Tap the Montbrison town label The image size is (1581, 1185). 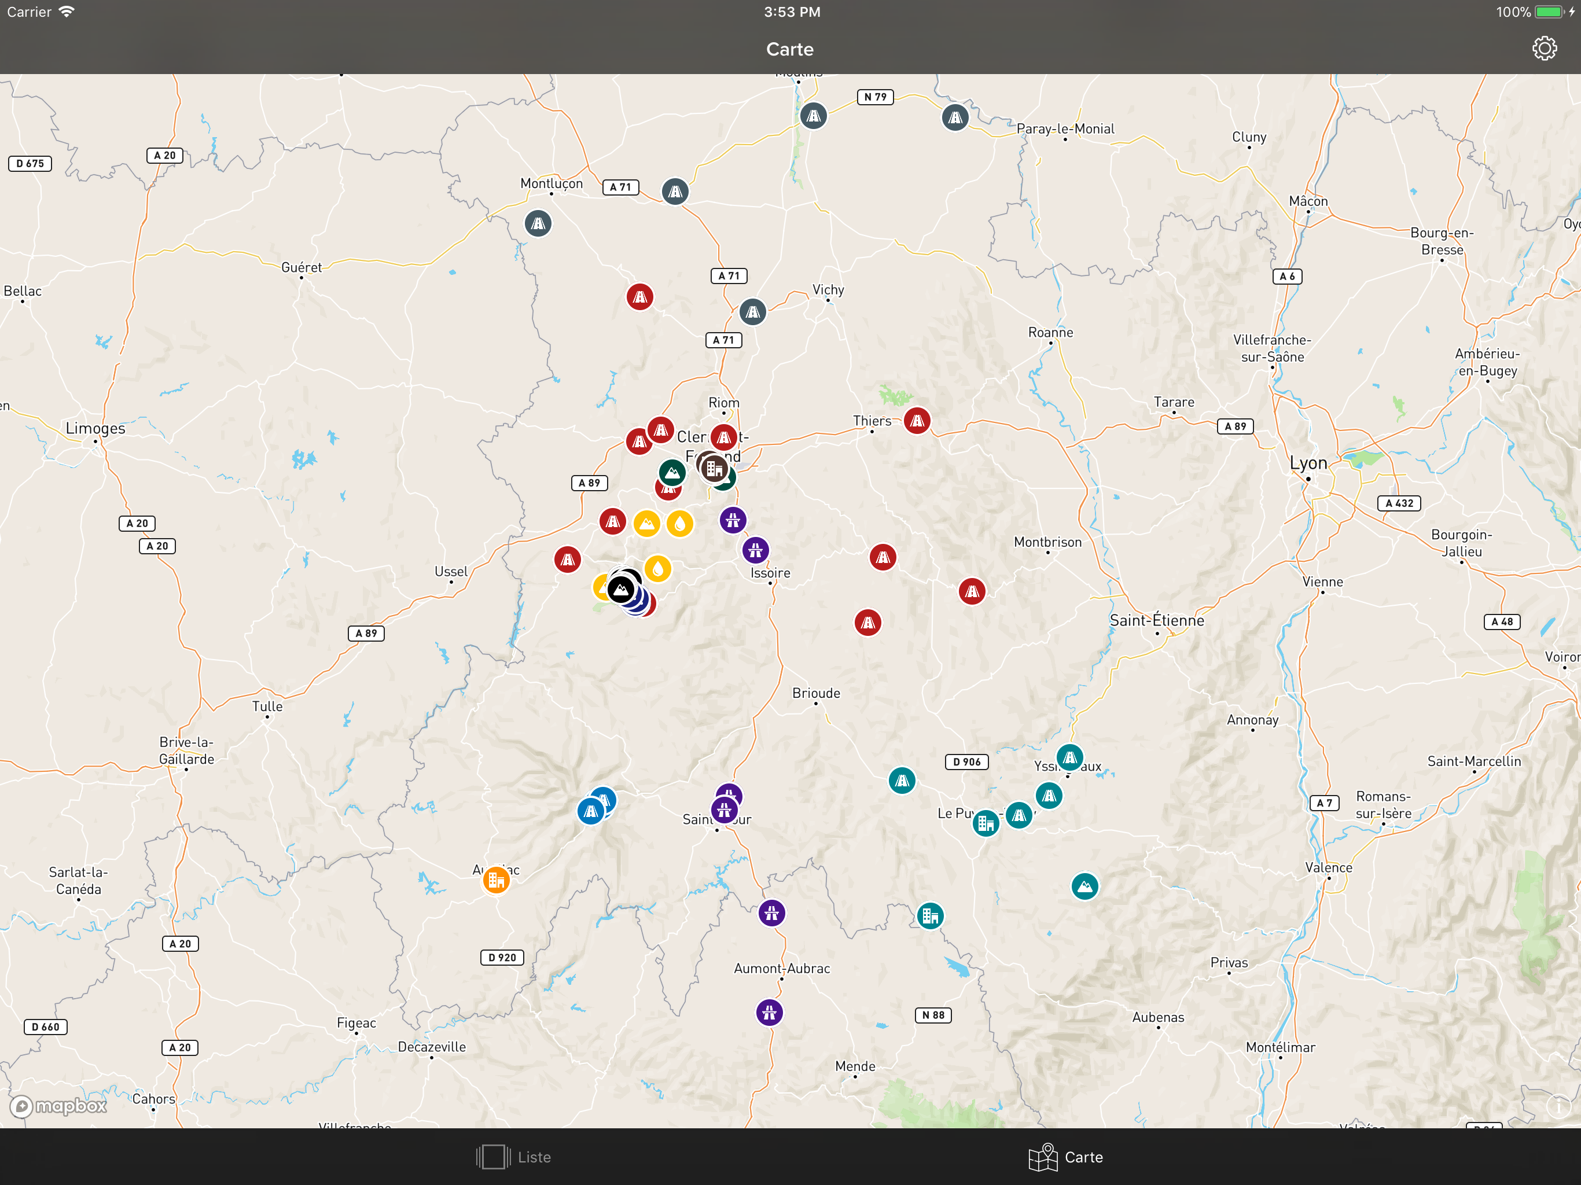pyautogui.click(x=1048, y=543)
